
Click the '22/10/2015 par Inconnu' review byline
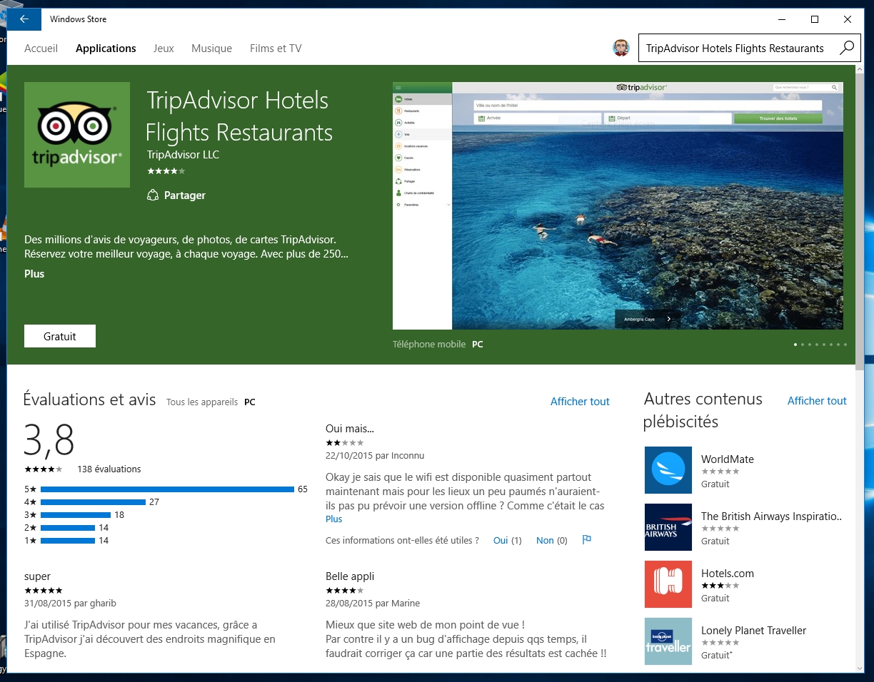375,456
